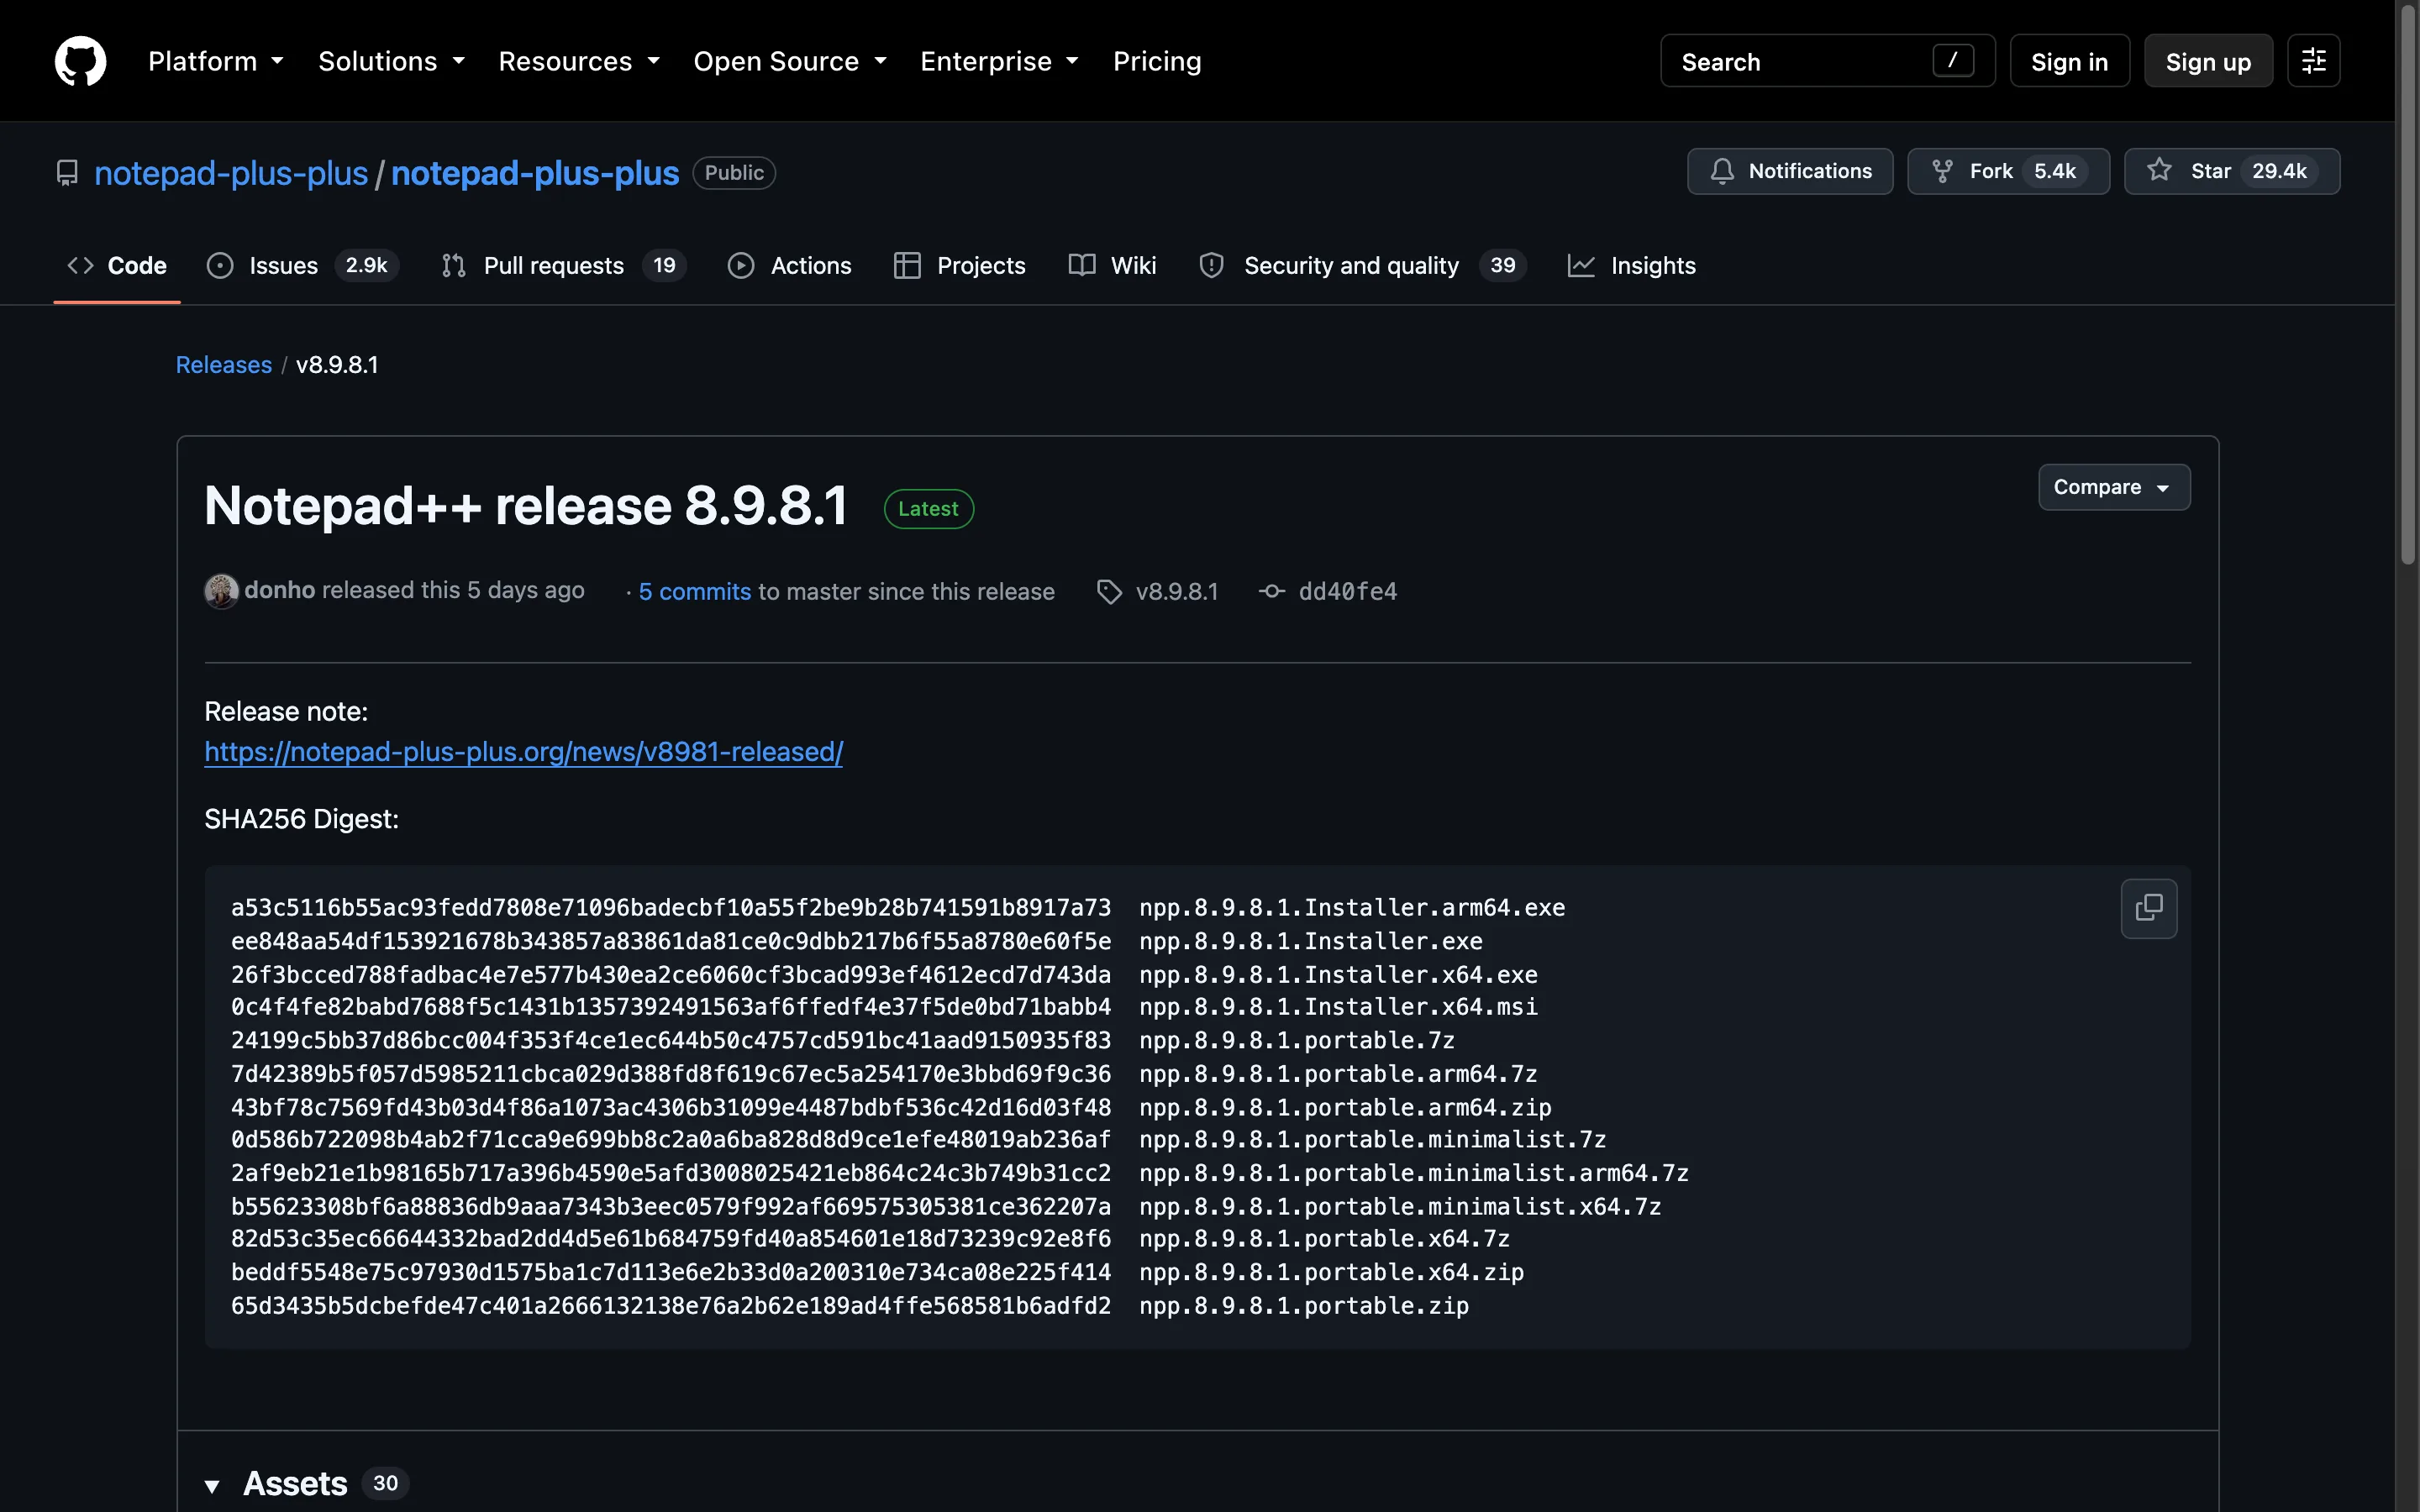Open the Insights tab
The height and width of the screenshot is (1512, 2420).
coord(1632,265)
